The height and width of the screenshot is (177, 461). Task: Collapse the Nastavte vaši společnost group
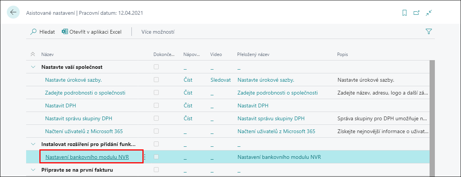(x=33, y=67)
